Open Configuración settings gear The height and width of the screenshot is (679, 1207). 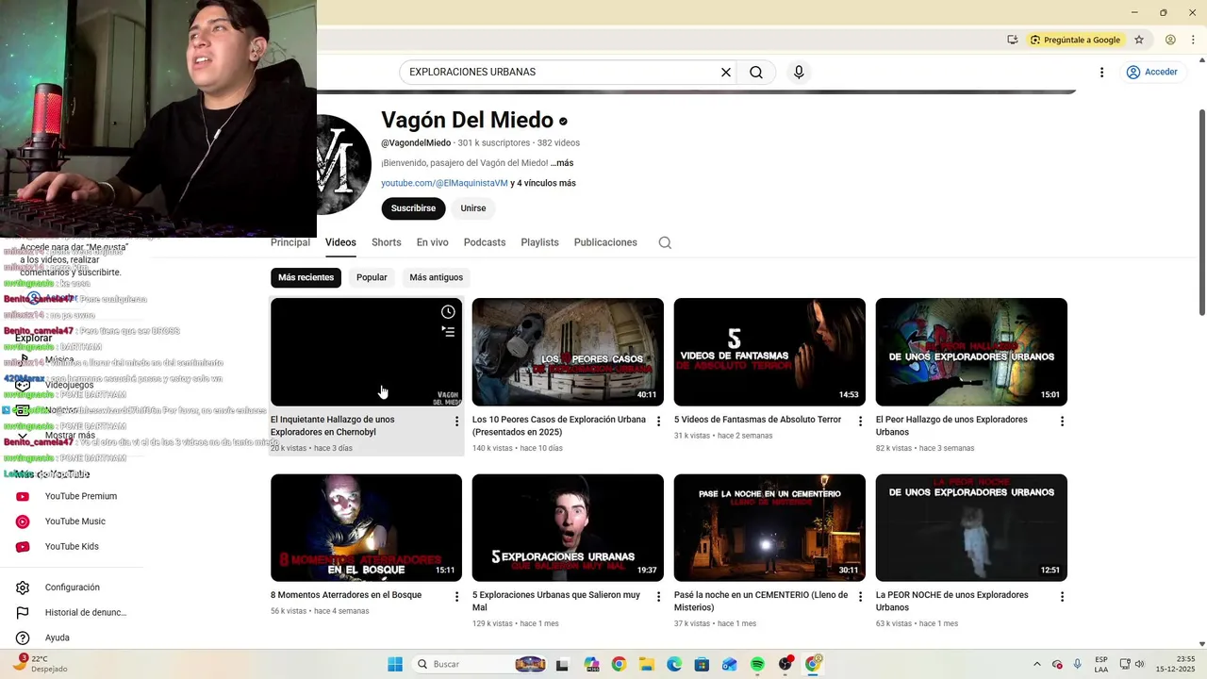pyautogui.click(x=73, y=588)
